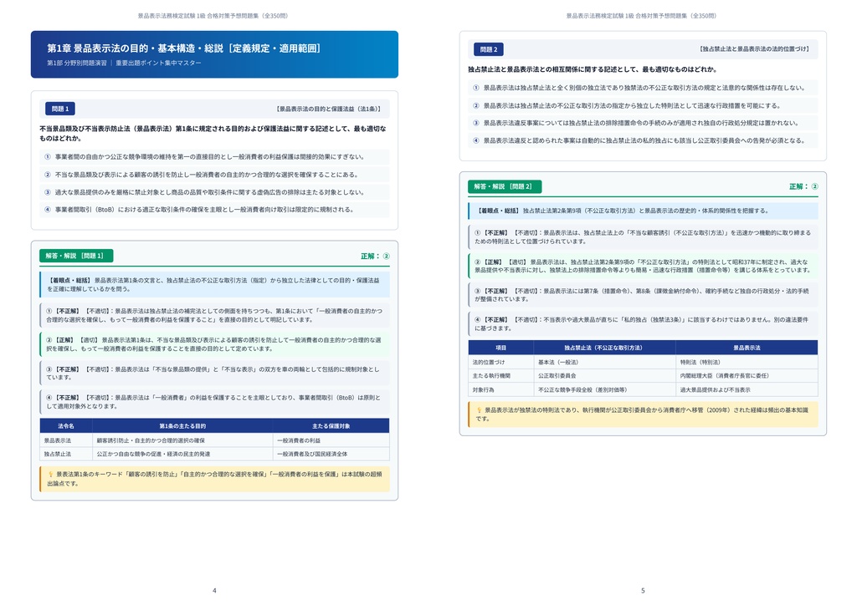The width and height of the screenshot is (857, 605).
Task: Click the 問題 2 question sentence 独占禁止法と景品表示法との相互関係
Action: pyautogui.click(x=593, y=69)
